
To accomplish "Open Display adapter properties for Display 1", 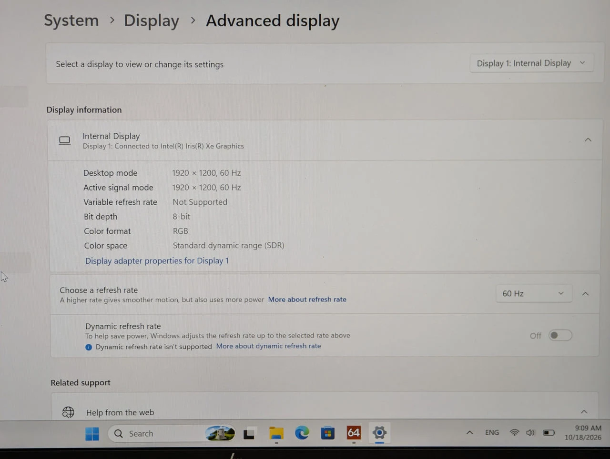I will [157, 261].
